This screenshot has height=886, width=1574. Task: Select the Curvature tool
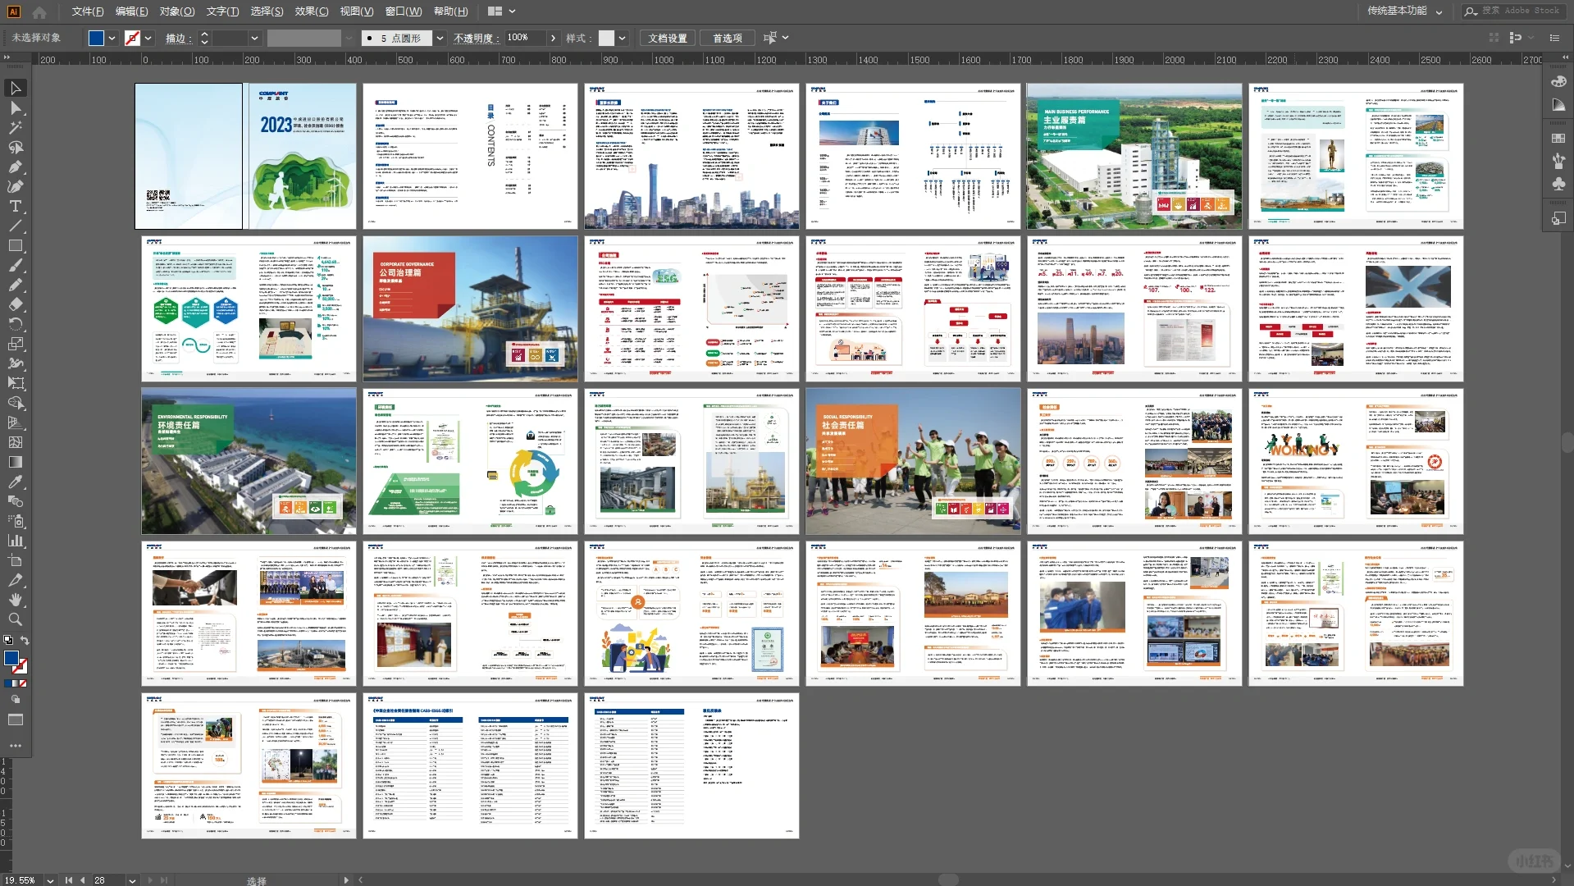[15, 186]
